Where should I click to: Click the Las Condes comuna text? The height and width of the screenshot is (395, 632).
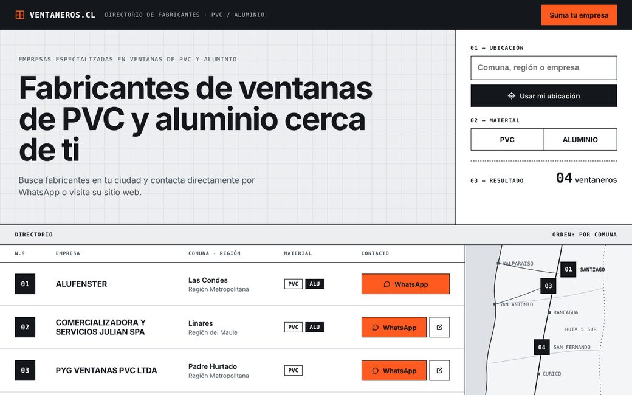tap(208, 280)
